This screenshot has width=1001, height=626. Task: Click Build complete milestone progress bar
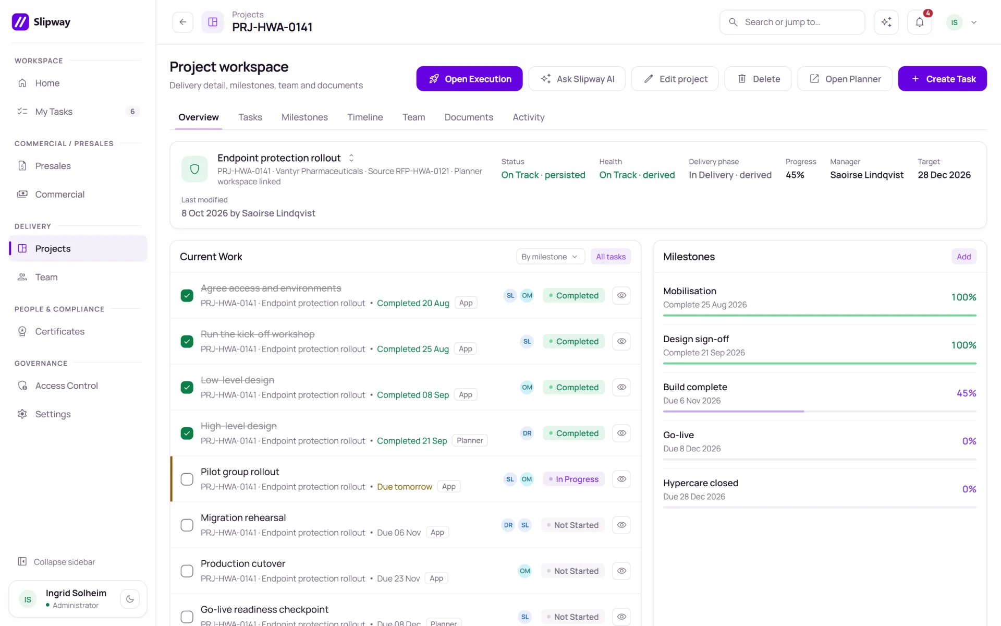tap(820, 412)
